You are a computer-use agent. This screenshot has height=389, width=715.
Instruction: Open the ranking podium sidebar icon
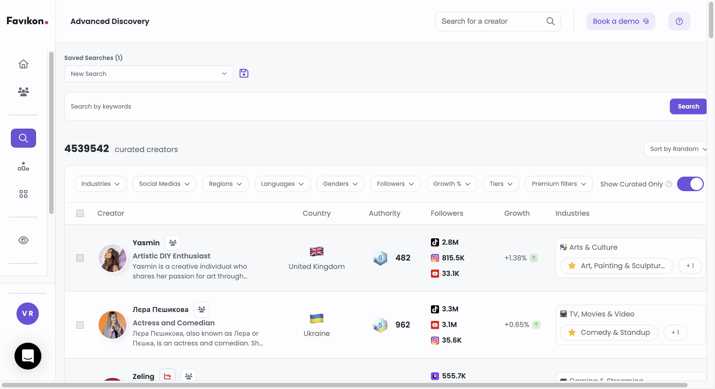23,166
